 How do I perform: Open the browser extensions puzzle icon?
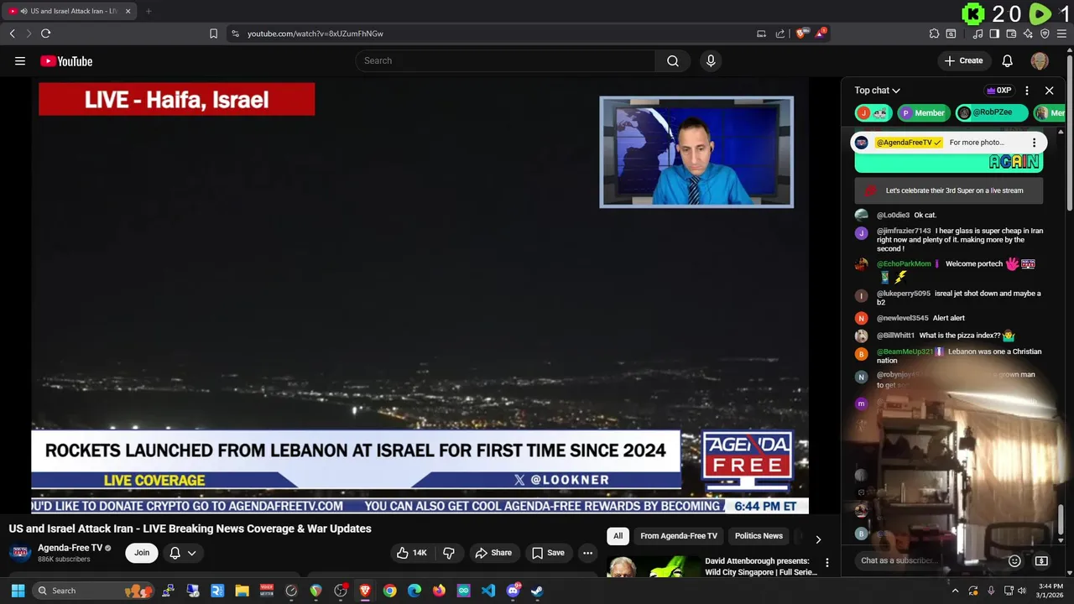point(934,34)
